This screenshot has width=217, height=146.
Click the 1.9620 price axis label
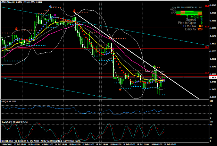coord(213,44)
